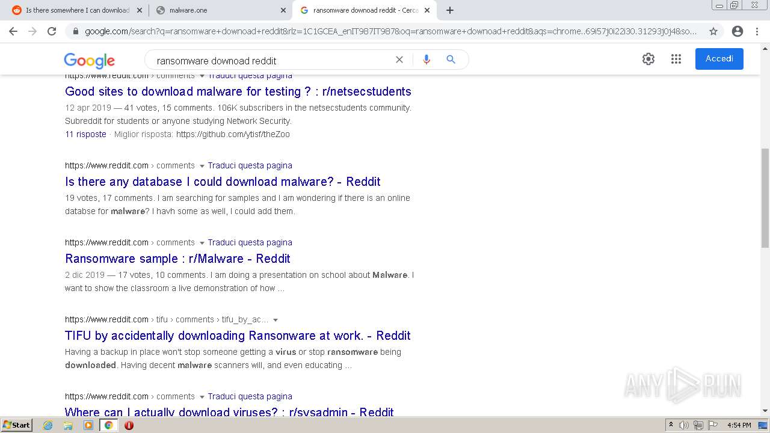Open 'TIFU by accidentally downloading Ransonware' result
The width and height of the screenshot is (770, 433).
(x=238, y=336)
